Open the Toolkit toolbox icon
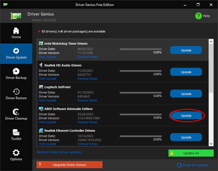Image resolution: width=218 pixels, height=171 pixels. coord(16,132)
